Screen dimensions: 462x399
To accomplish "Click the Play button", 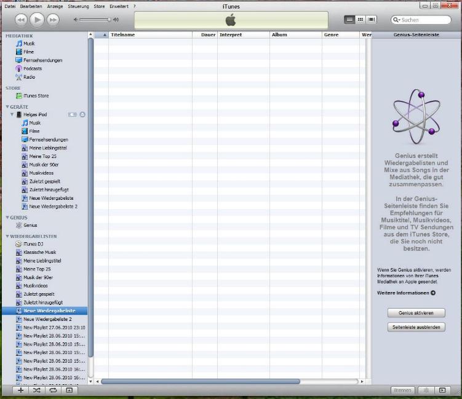I will coord(37,20).
